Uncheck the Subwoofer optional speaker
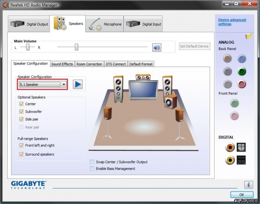The height and width of the screenshot is (204, 260). coord(21,112)
